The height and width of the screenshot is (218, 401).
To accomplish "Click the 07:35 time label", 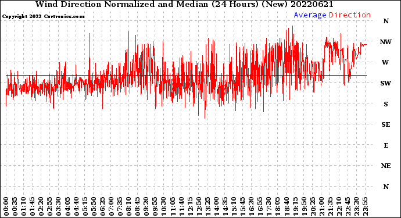I will point(120,207).
